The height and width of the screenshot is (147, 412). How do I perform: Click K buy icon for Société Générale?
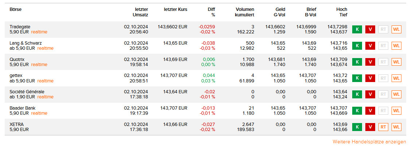pos(357,94)
